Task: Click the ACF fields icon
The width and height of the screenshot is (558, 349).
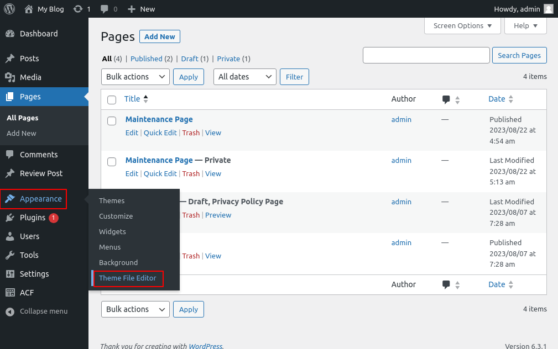Action: 10,293
